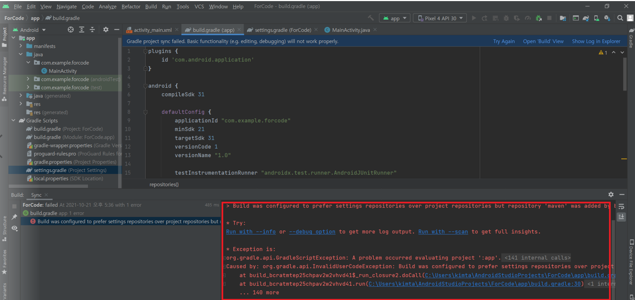Open the VCS menu

click(199, 6)
